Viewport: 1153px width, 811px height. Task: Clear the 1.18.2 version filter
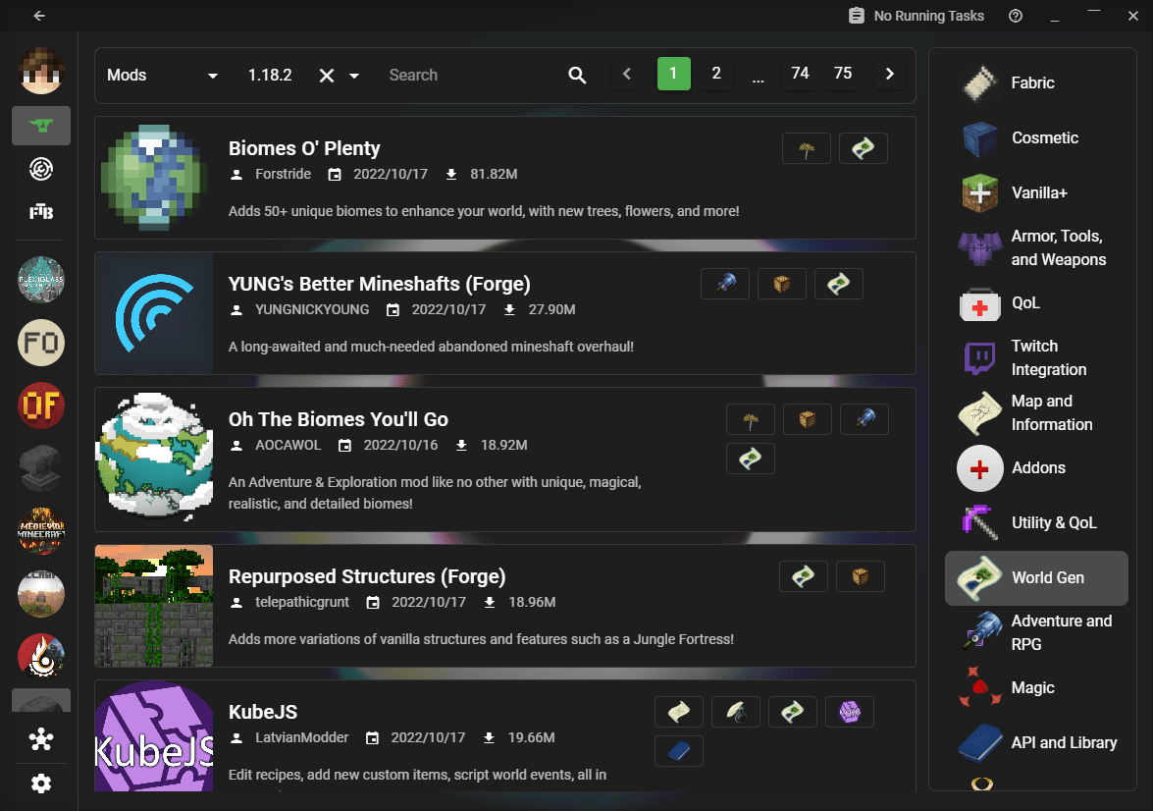pyautogui.click(x=327, y=75)
